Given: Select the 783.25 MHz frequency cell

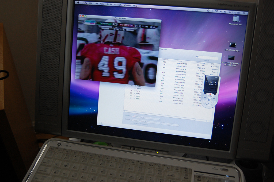Looking at the screenshot, I should [197, 103].
